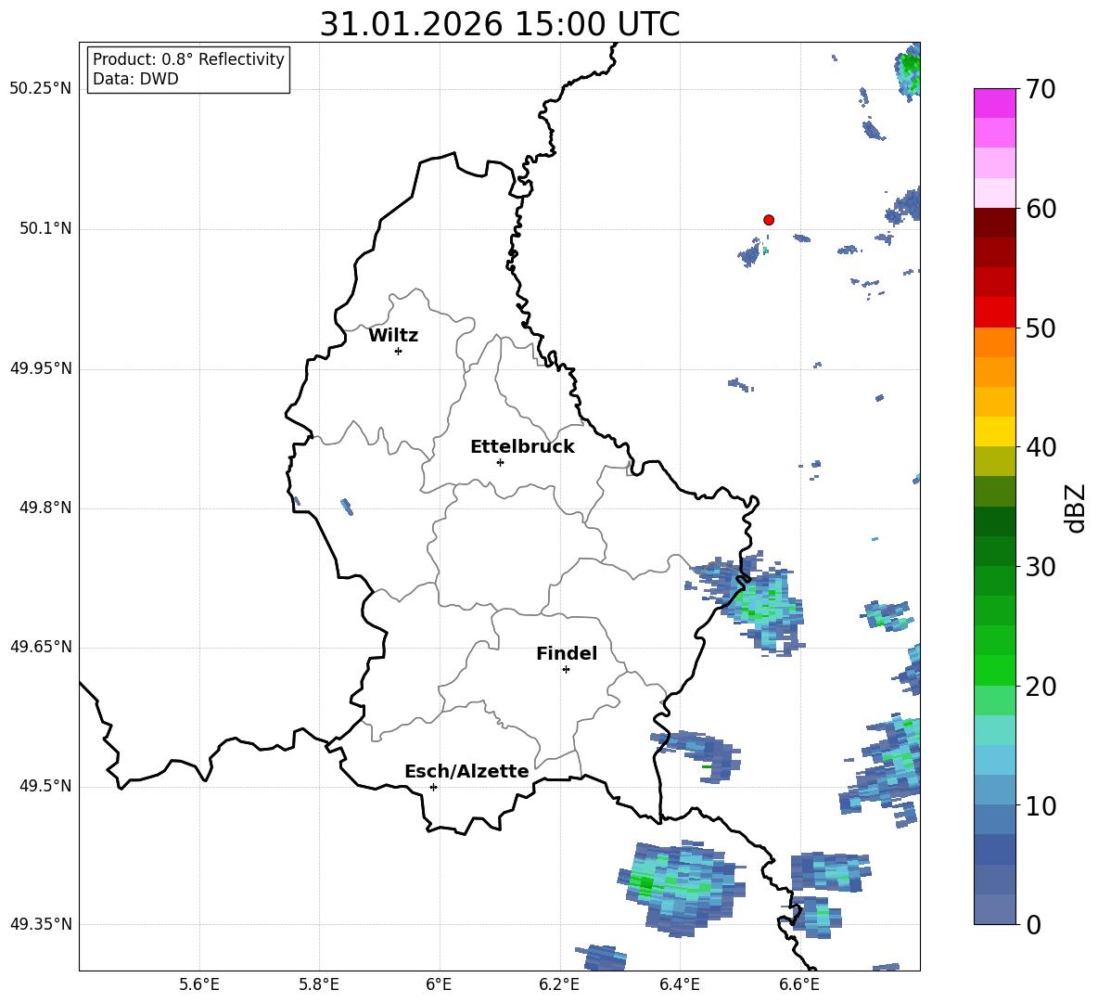The image size is (1098, 1003).
Task: Click the magenta swatch at top of colorbar
Action: click(x=994, y=103)
